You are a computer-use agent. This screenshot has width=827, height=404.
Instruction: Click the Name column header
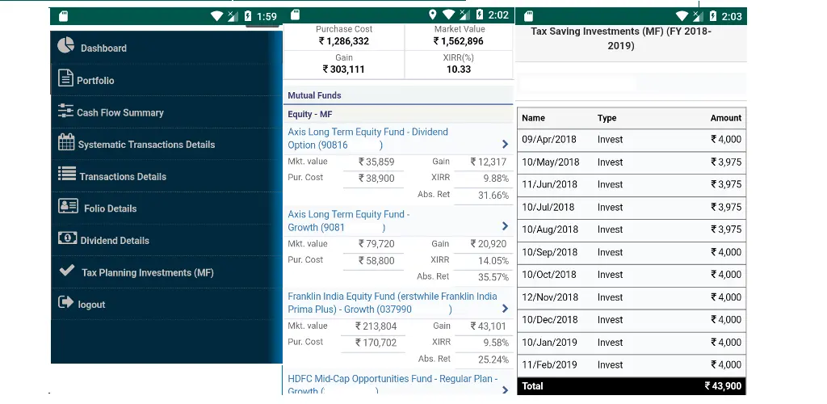coord(533,118)
